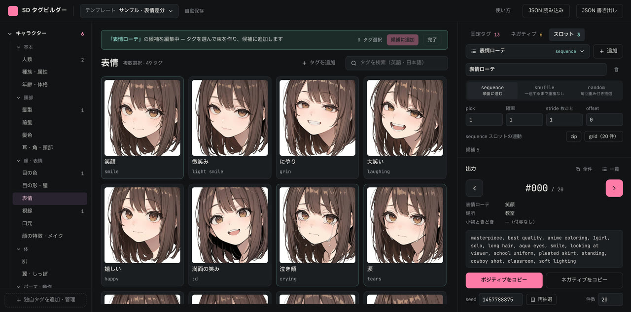
Task: Toggle the 嬉しい happy card
Action: [142, 235]
